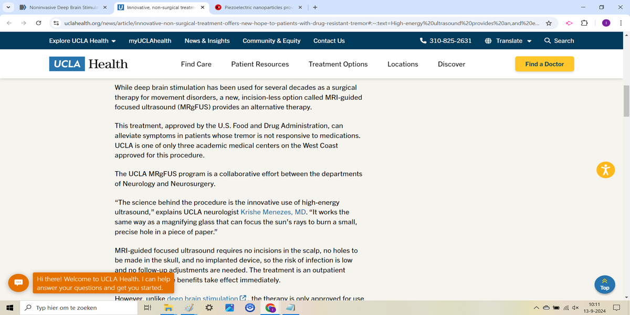Follow the deep brain stimulation link
This screenshot has height=315, width=630.
click(x=206, y=298)
